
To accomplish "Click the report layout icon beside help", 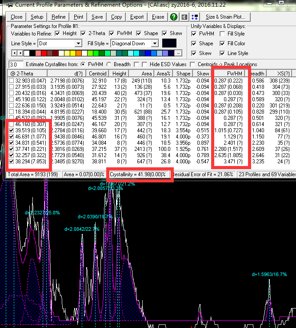I will (x=184, y=17).
